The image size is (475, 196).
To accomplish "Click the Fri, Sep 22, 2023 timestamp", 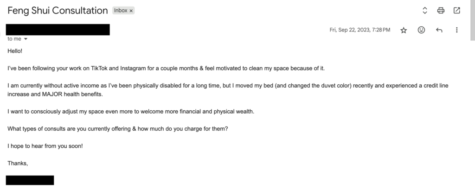I will click(x=359, y=30).
